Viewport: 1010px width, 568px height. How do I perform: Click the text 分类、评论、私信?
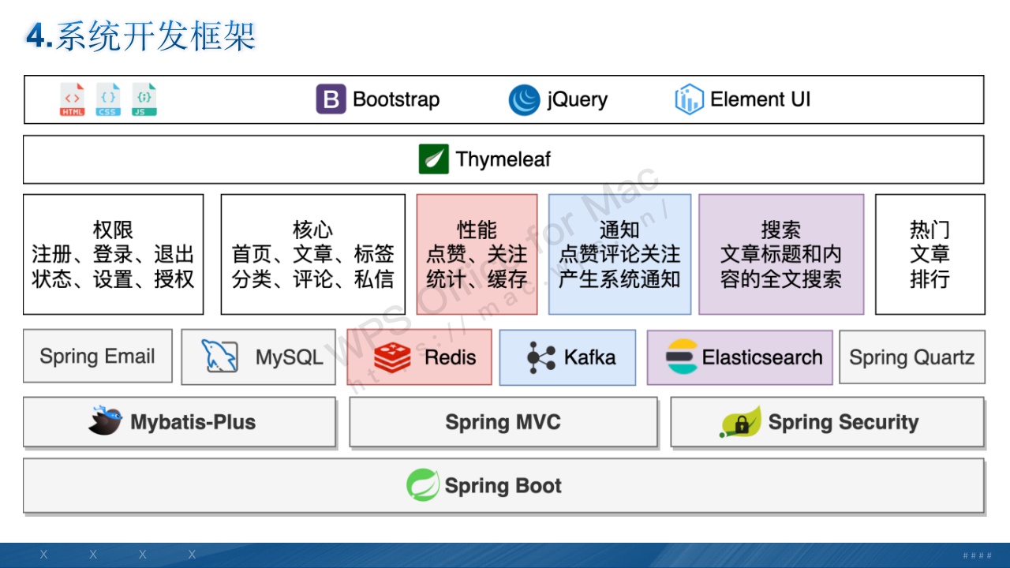(x=312, y=279)
